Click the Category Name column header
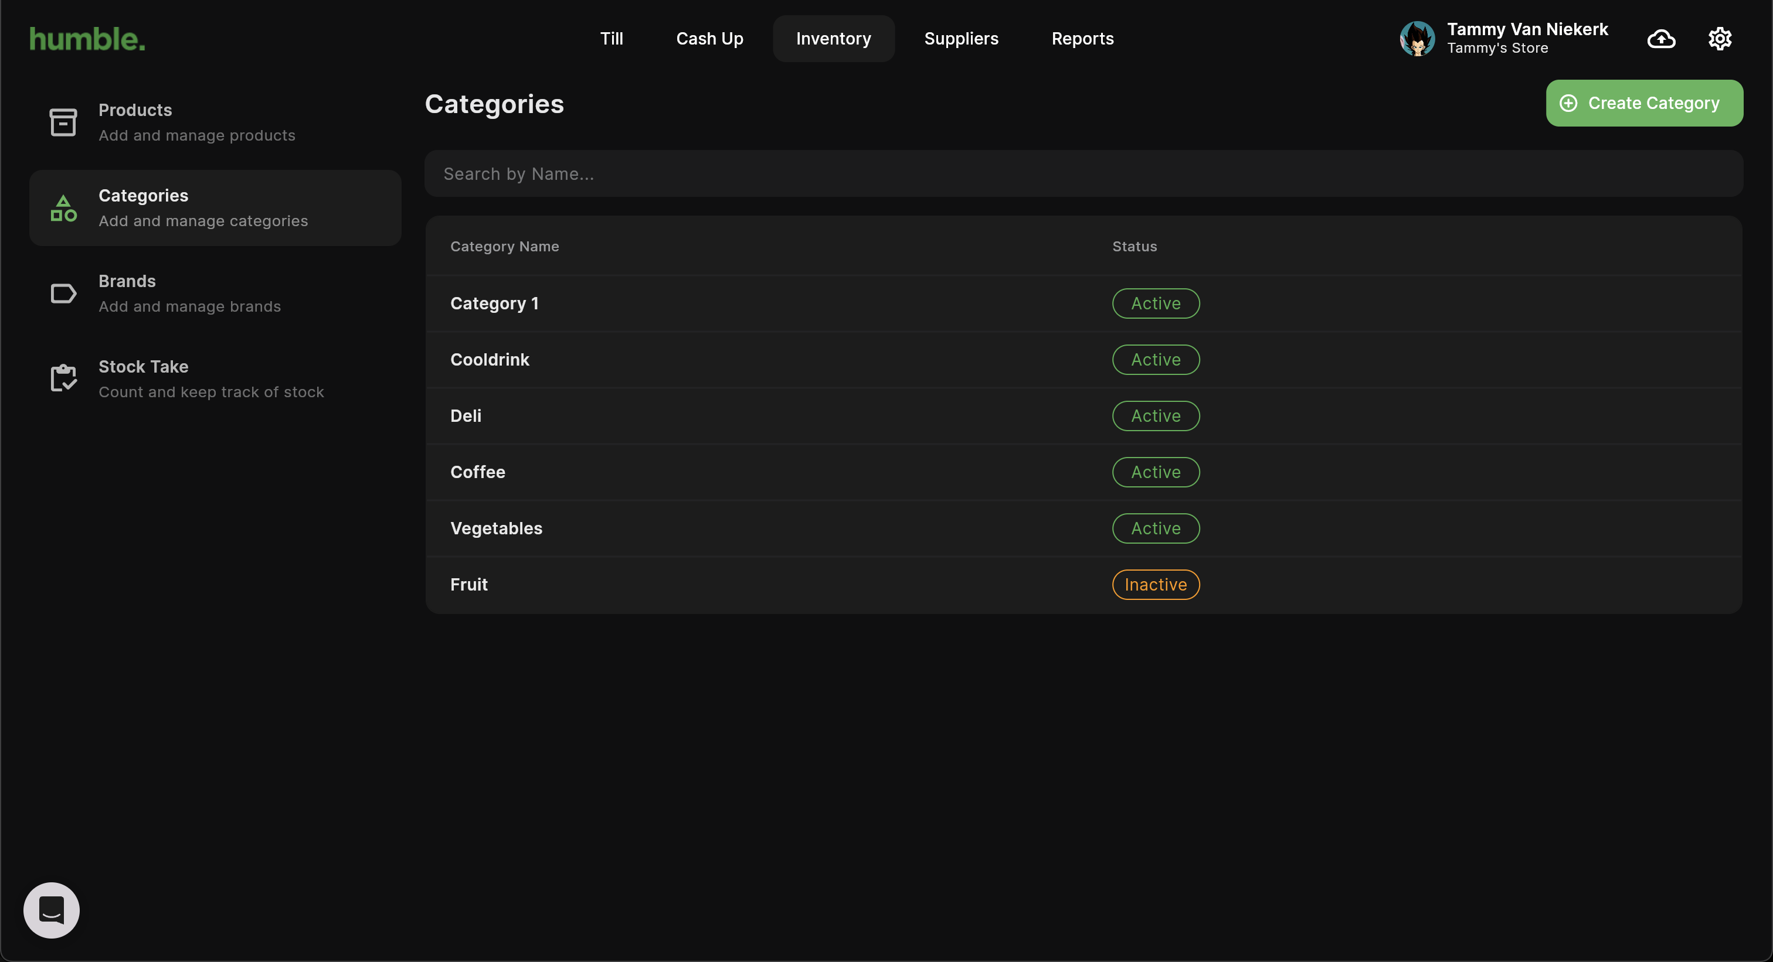Screen dimensions: 1773x962 click(504, 246)
